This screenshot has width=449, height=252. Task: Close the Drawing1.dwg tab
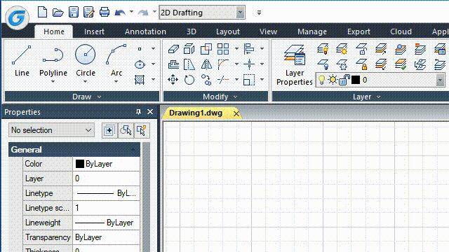[236, 113]
